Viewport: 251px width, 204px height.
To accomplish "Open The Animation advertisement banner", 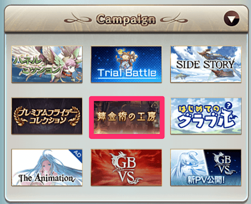I will [47, 167].
